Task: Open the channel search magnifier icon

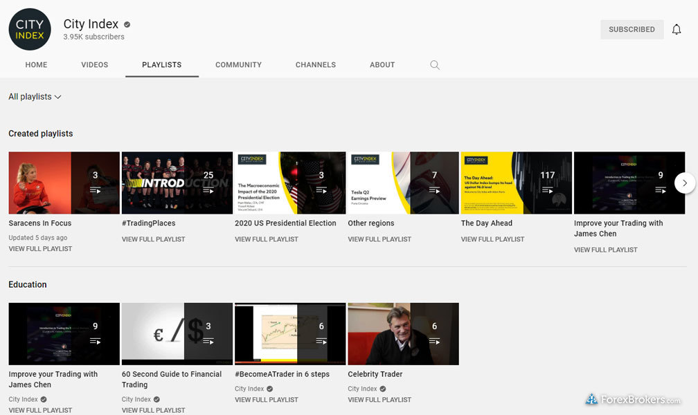Action: (435, 65)
